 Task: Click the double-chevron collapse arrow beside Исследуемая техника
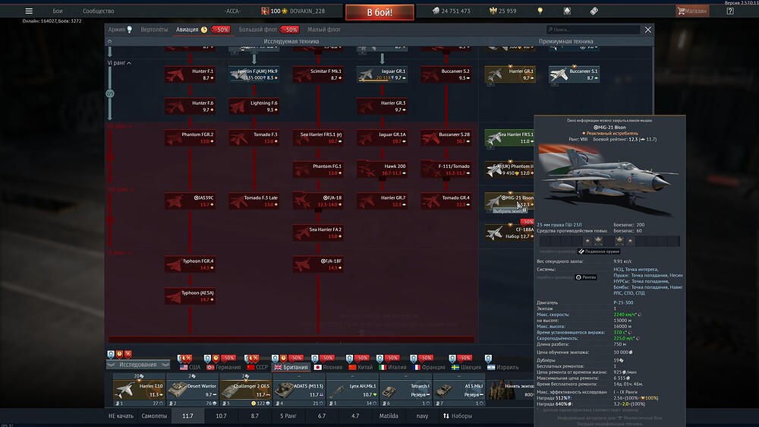tap(110, 42)
